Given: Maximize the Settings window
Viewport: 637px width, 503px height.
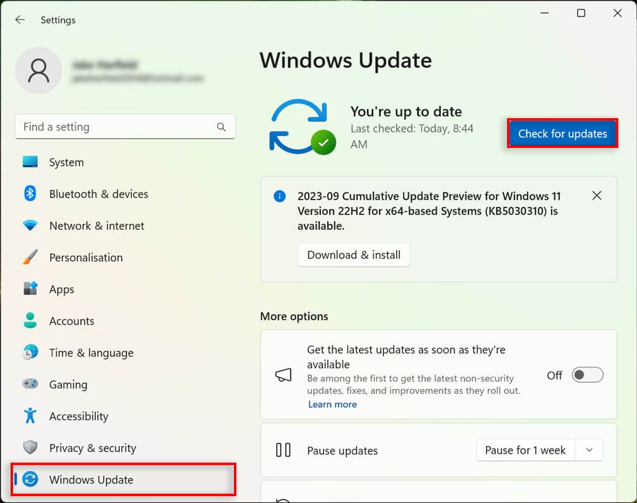Looking at the screenshot, I should [581, 13].
